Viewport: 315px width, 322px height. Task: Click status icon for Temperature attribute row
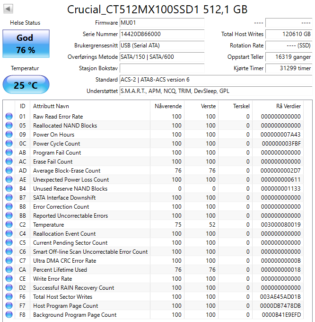9,225
